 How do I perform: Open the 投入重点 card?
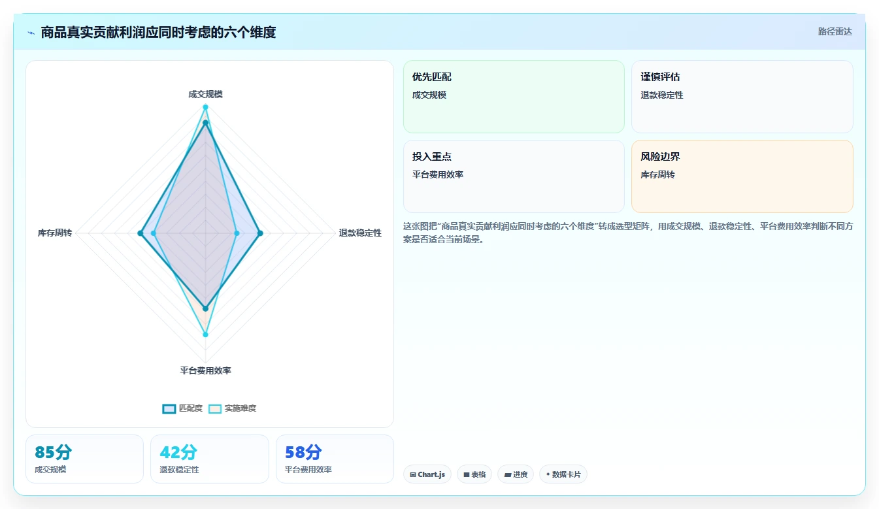pyautogui.click(x=514, y=176)
